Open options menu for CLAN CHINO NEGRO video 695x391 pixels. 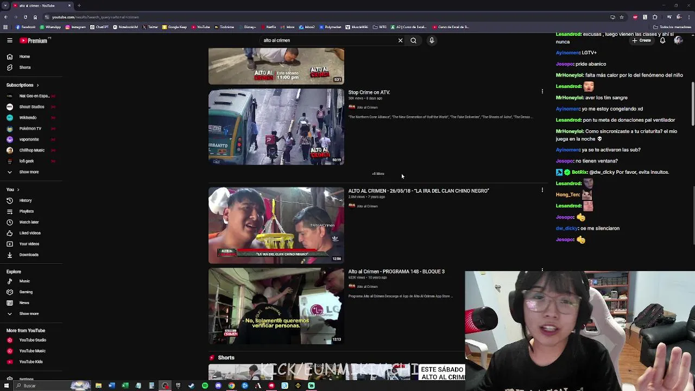pyautogui.click(x=542, y=190)
